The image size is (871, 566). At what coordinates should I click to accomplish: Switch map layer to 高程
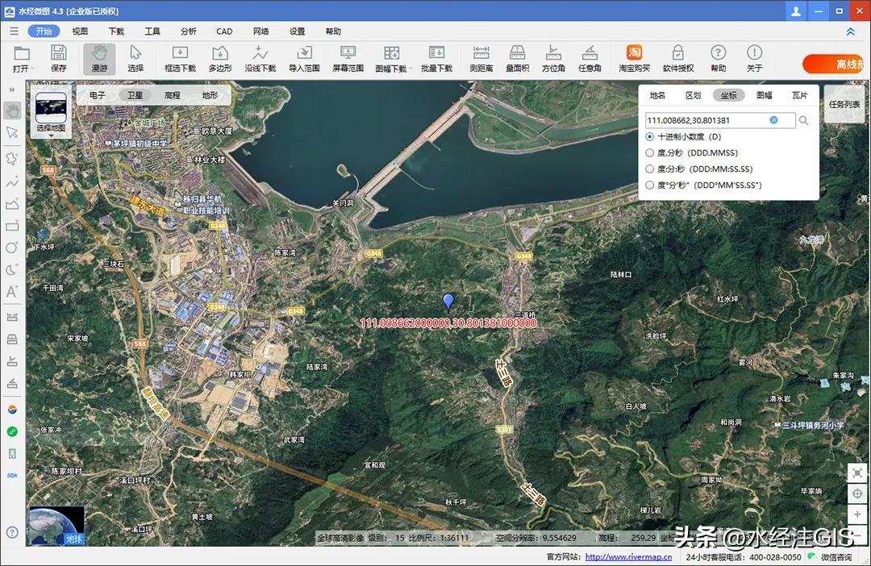[x=173, y=95]
